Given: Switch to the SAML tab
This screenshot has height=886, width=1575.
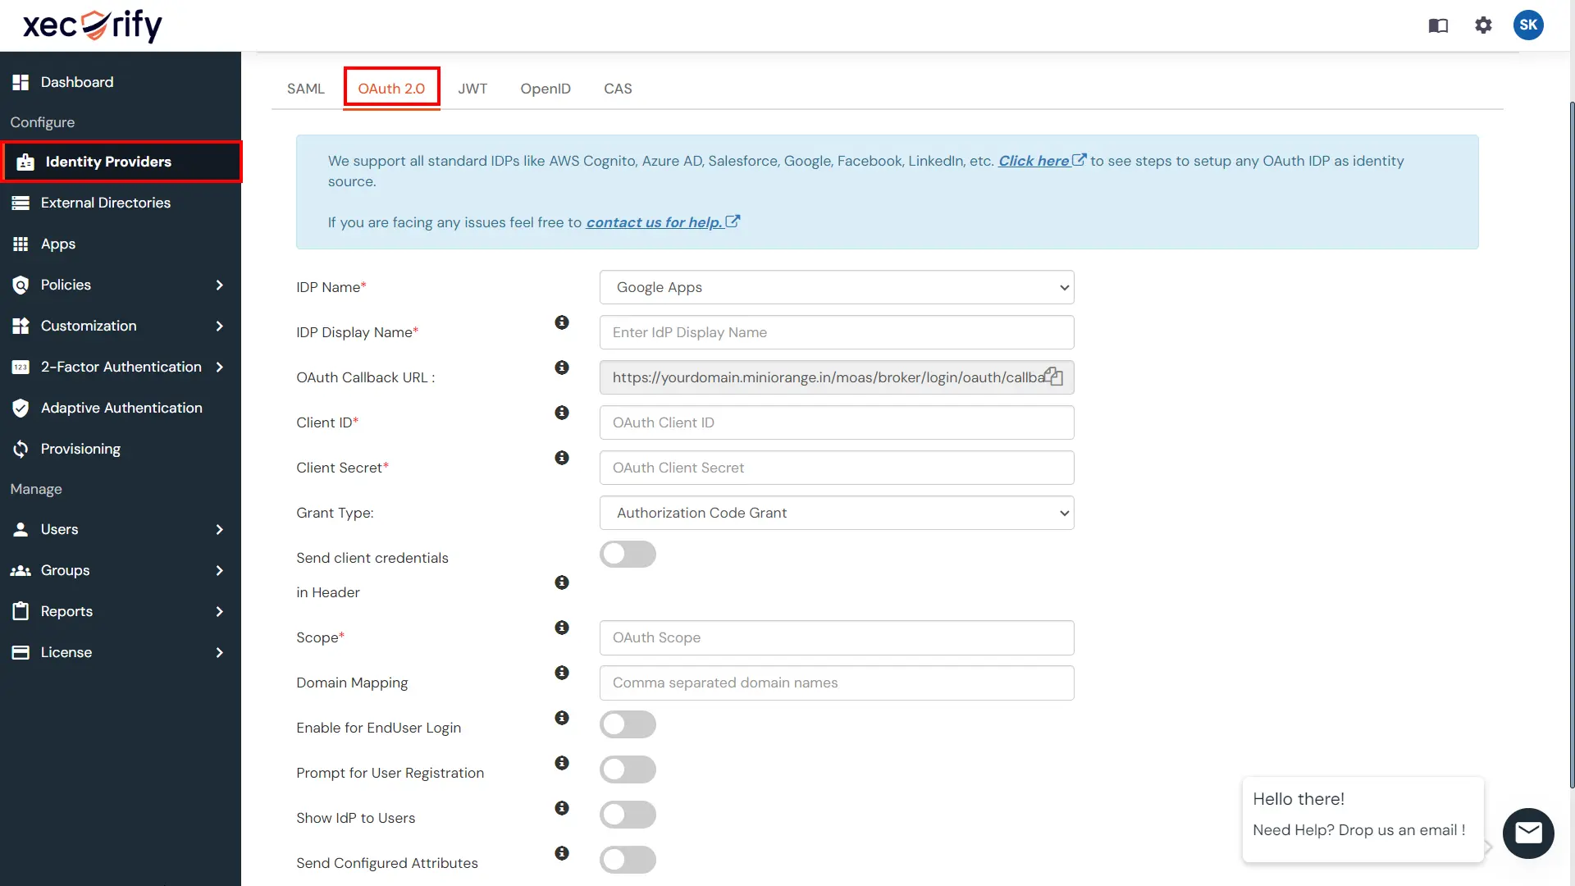Looking at the screenshot, I should click(305, 88).
